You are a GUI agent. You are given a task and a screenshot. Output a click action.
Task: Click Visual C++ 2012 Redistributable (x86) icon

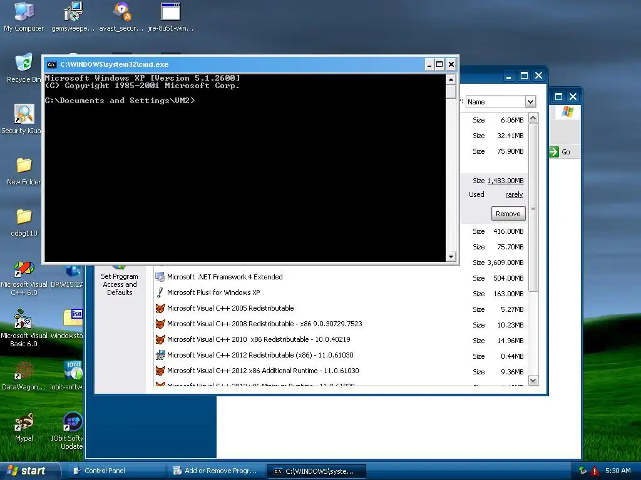tap(160, 355)
